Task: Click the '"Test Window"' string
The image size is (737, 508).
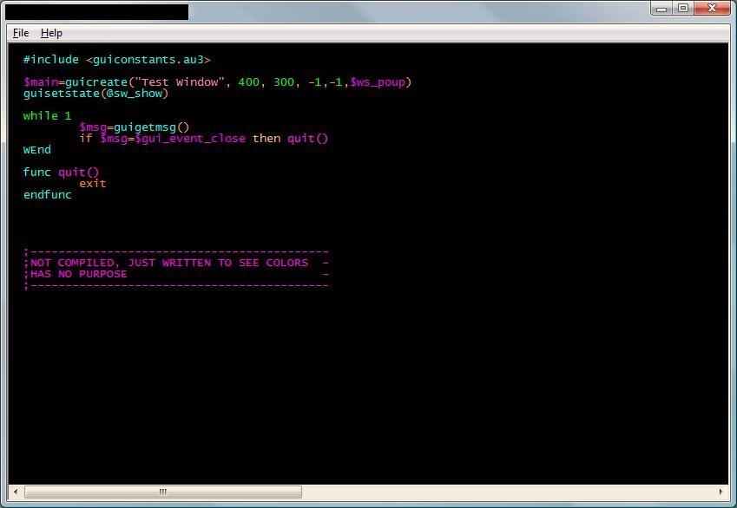Action: [179, 82]
